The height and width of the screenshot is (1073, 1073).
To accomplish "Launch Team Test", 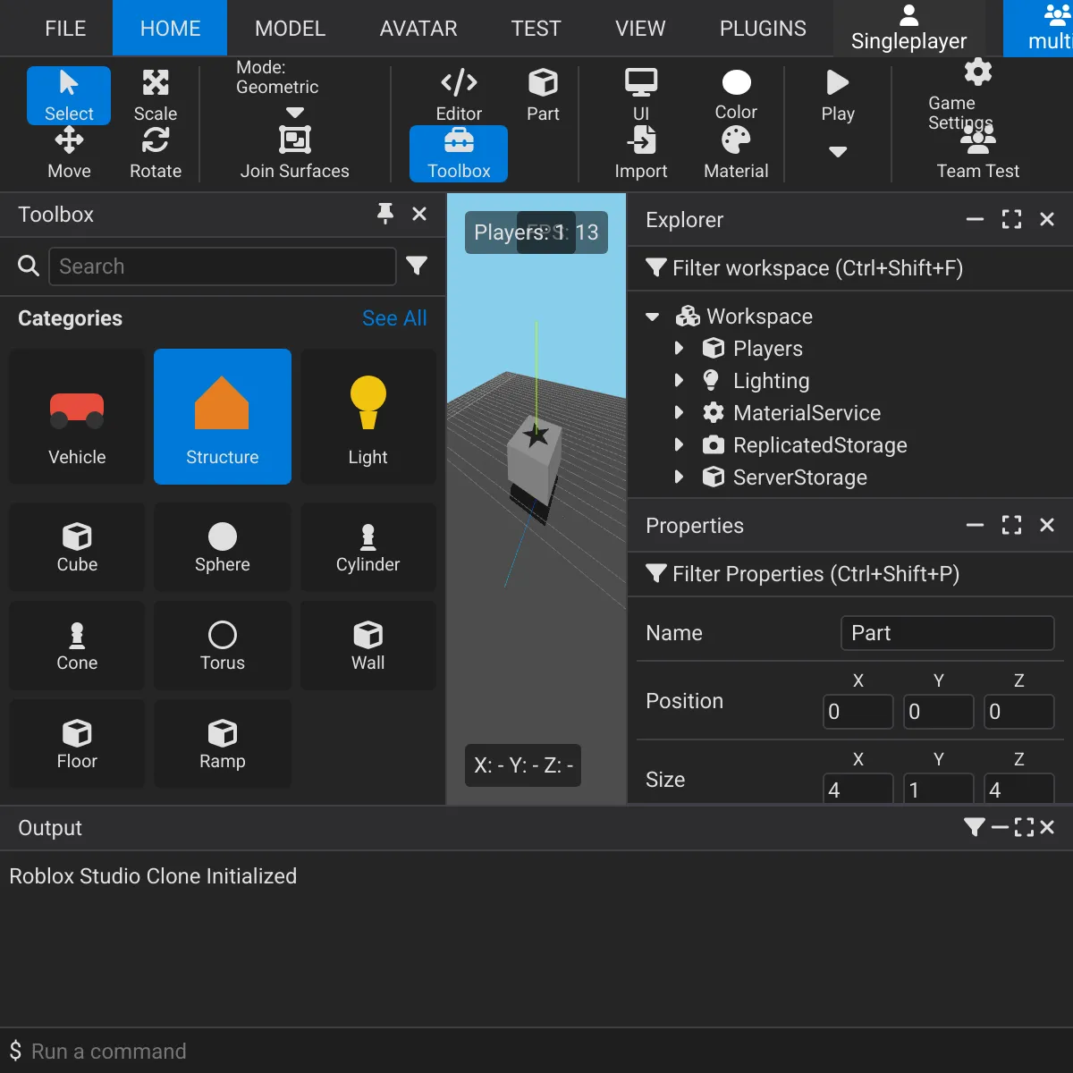I will tap(977, 153).
